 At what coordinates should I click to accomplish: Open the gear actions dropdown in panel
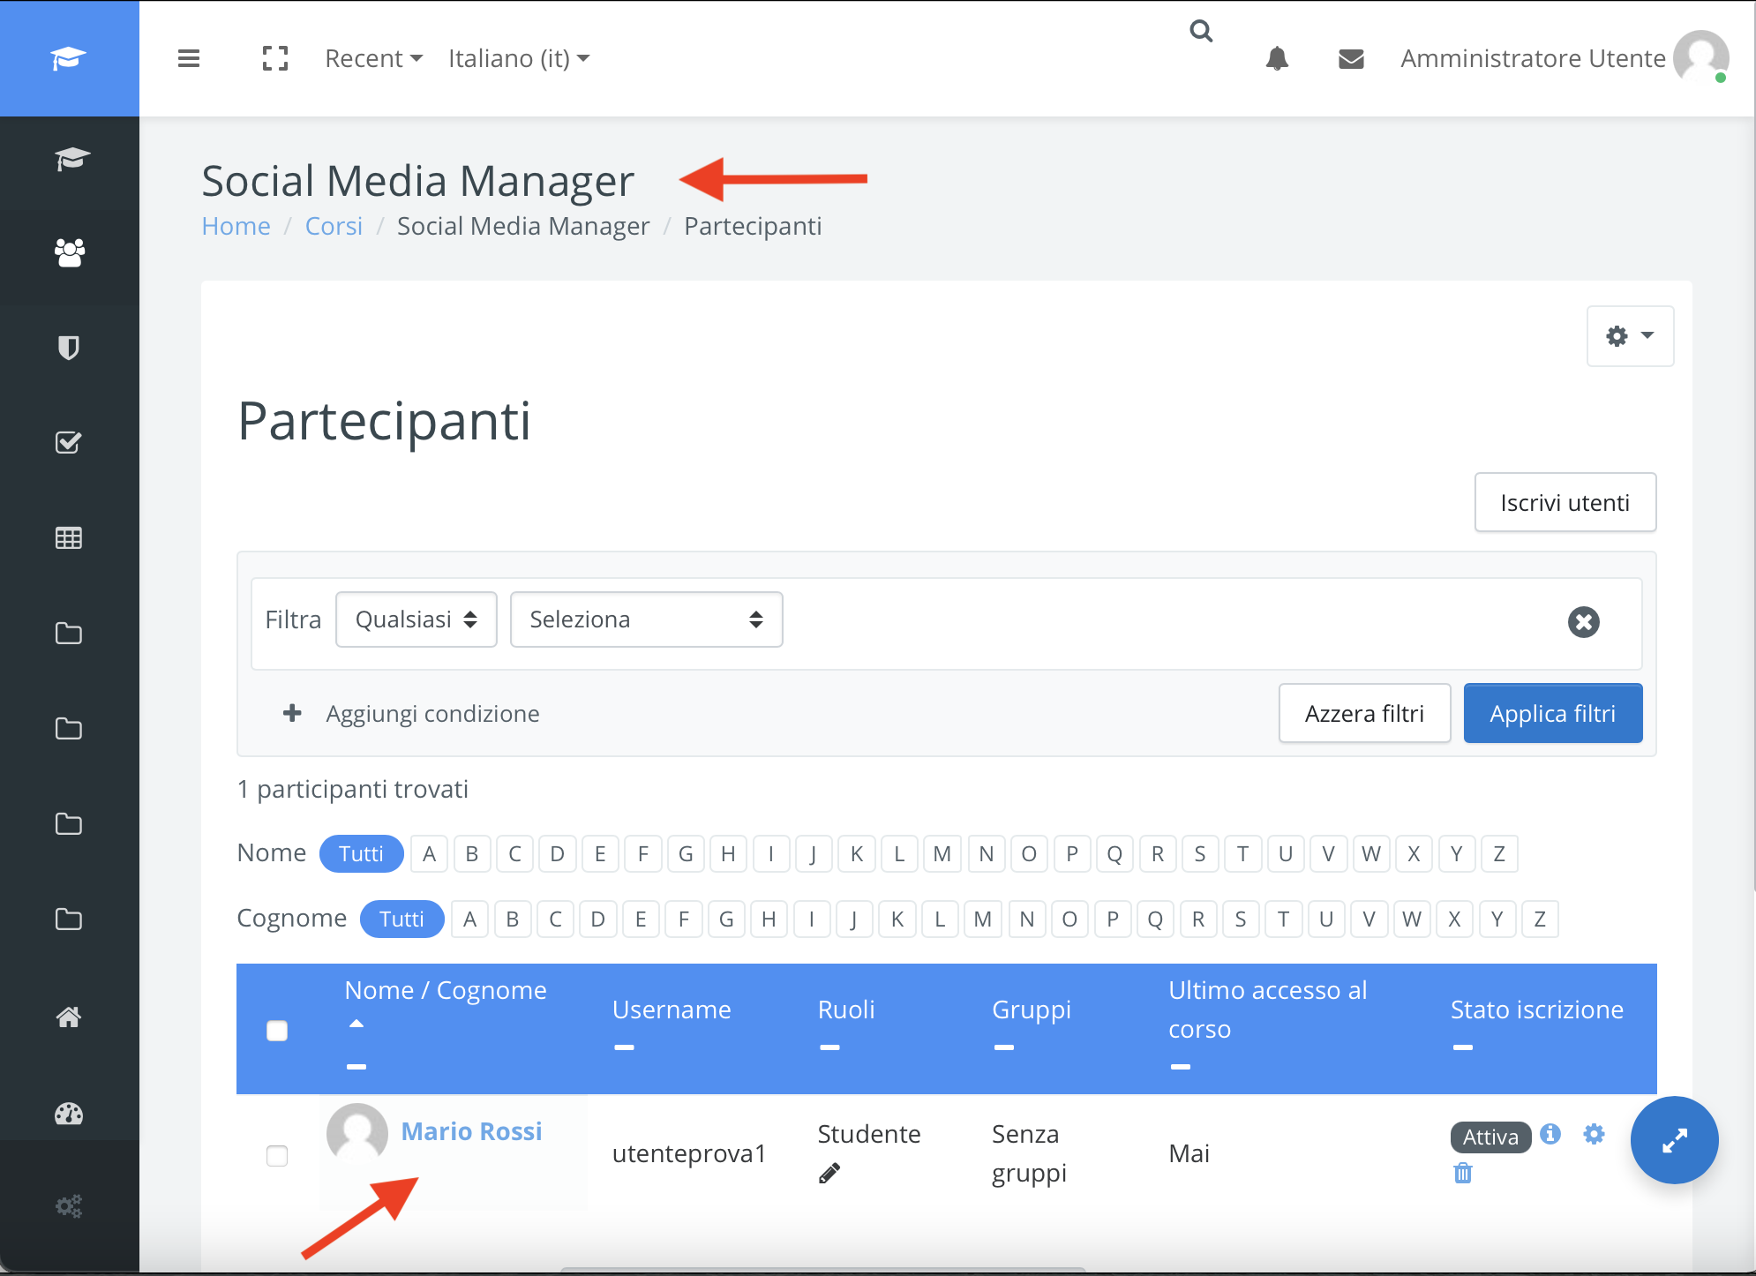(x=1630, y=336)
